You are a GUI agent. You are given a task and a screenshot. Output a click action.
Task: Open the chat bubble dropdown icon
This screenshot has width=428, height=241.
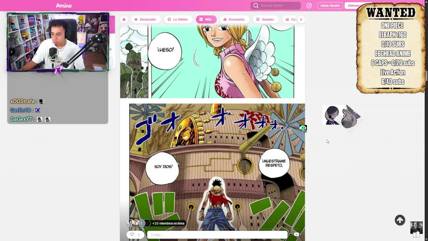(x=296, y=234)
